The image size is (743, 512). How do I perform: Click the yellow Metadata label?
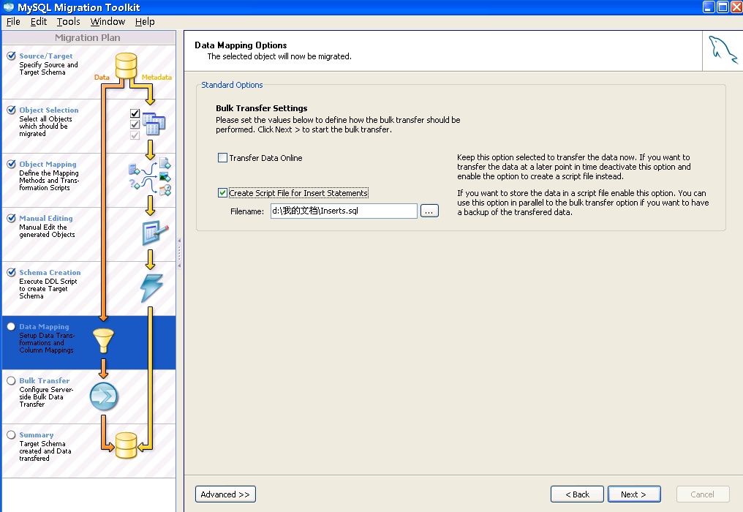tap(156, 77)
